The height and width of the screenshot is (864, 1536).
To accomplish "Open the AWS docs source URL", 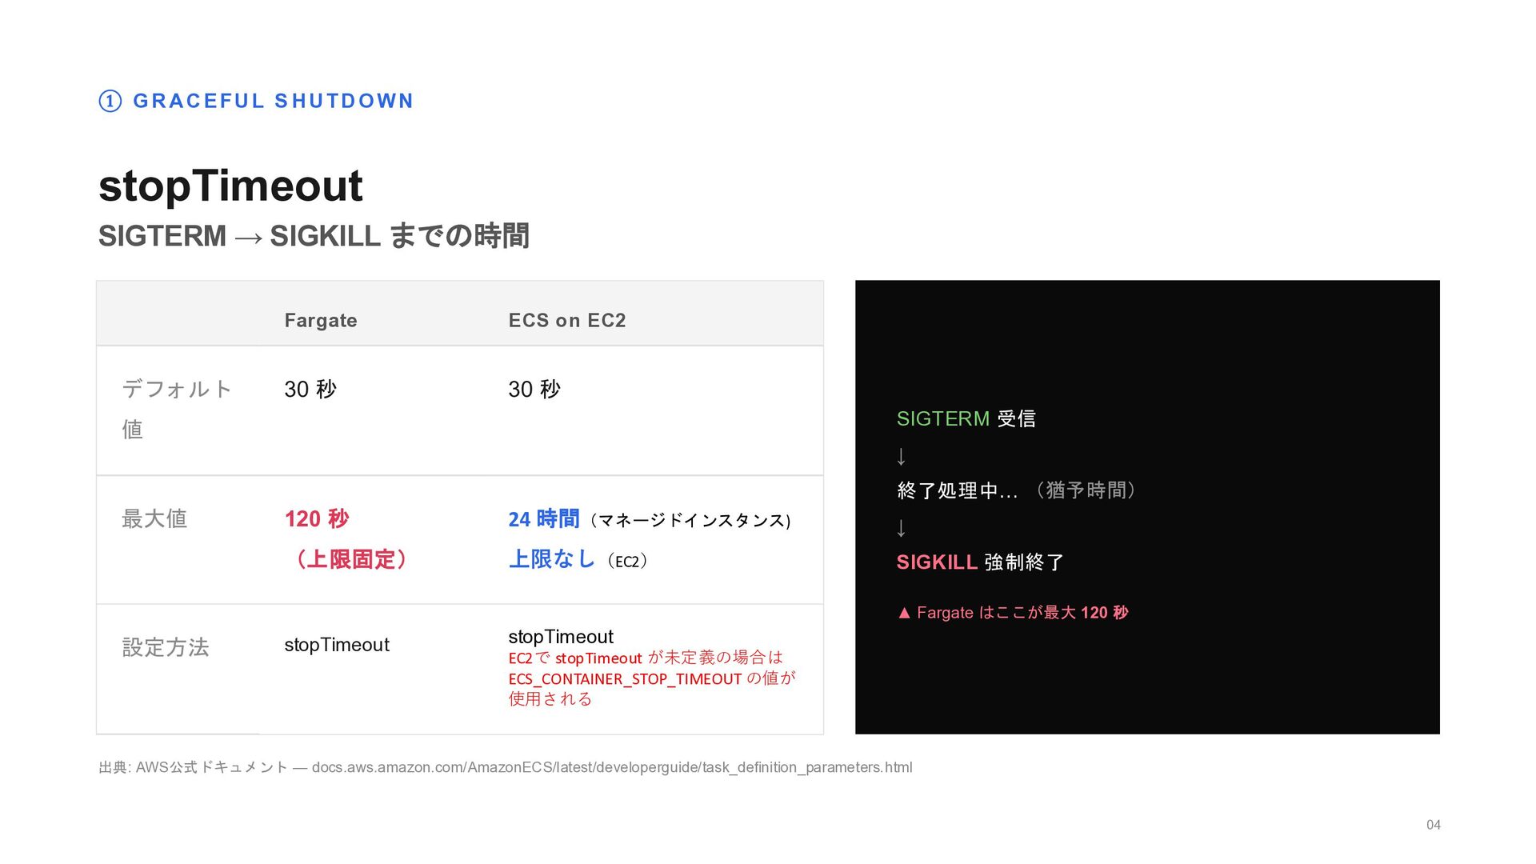I will click(611, 767).
